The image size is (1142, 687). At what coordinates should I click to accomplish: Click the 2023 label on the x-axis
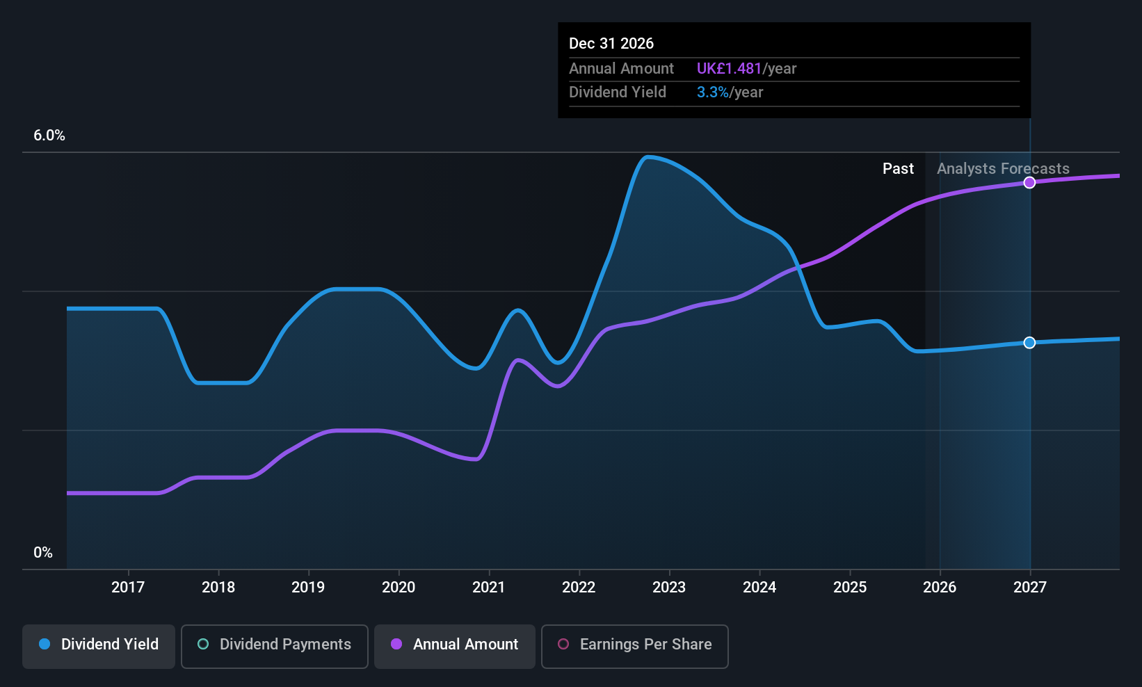669,588
